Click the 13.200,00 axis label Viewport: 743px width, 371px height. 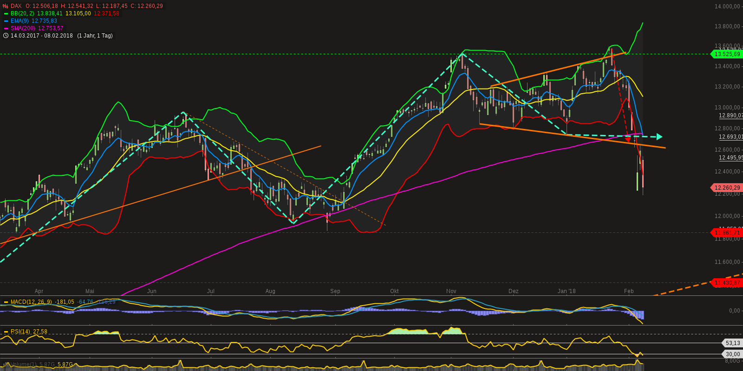click(727, 87)
